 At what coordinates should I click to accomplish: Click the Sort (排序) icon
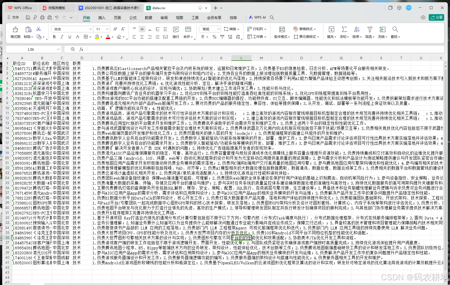click(357, 29)
